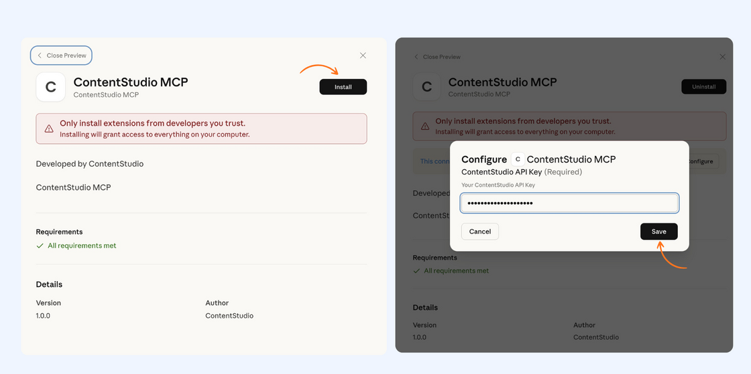This screenshot has width=751, height=374.
Task: Click the warning triangle icon in the left panel
Action: [49, 128]
